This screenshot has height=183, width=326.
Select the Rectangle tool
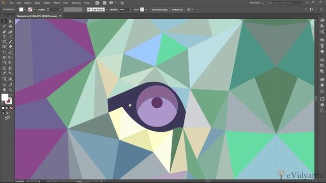point(4,42)
